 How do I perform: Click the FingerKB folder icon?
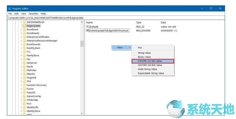pyautogui.click(x=24, y=78)
